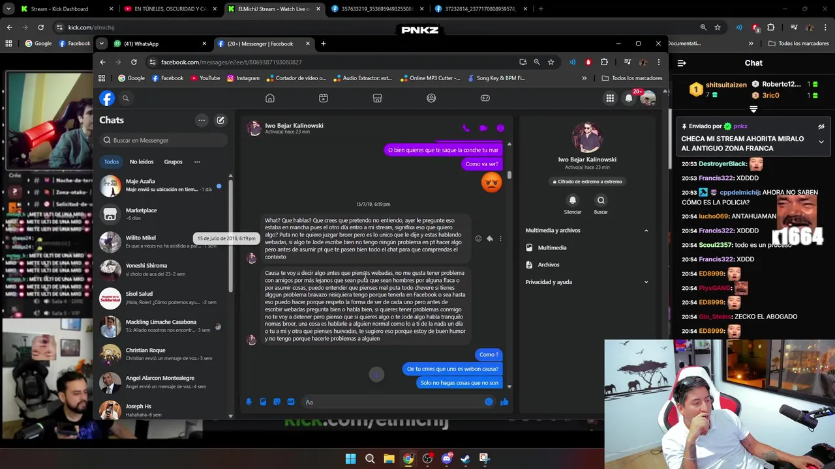Viewport: 835px width, 469px height.
Task: Compose a new Messenger message
Action: point(220,120)
